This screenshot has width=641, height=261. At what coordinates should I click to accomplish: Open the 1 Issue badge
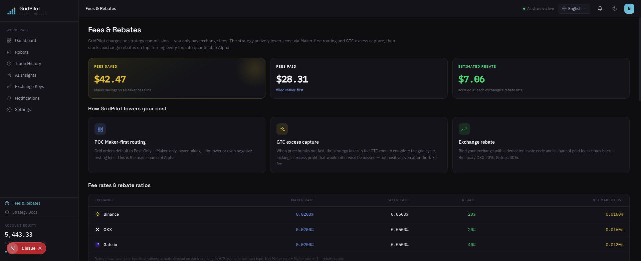pos(28,248)
